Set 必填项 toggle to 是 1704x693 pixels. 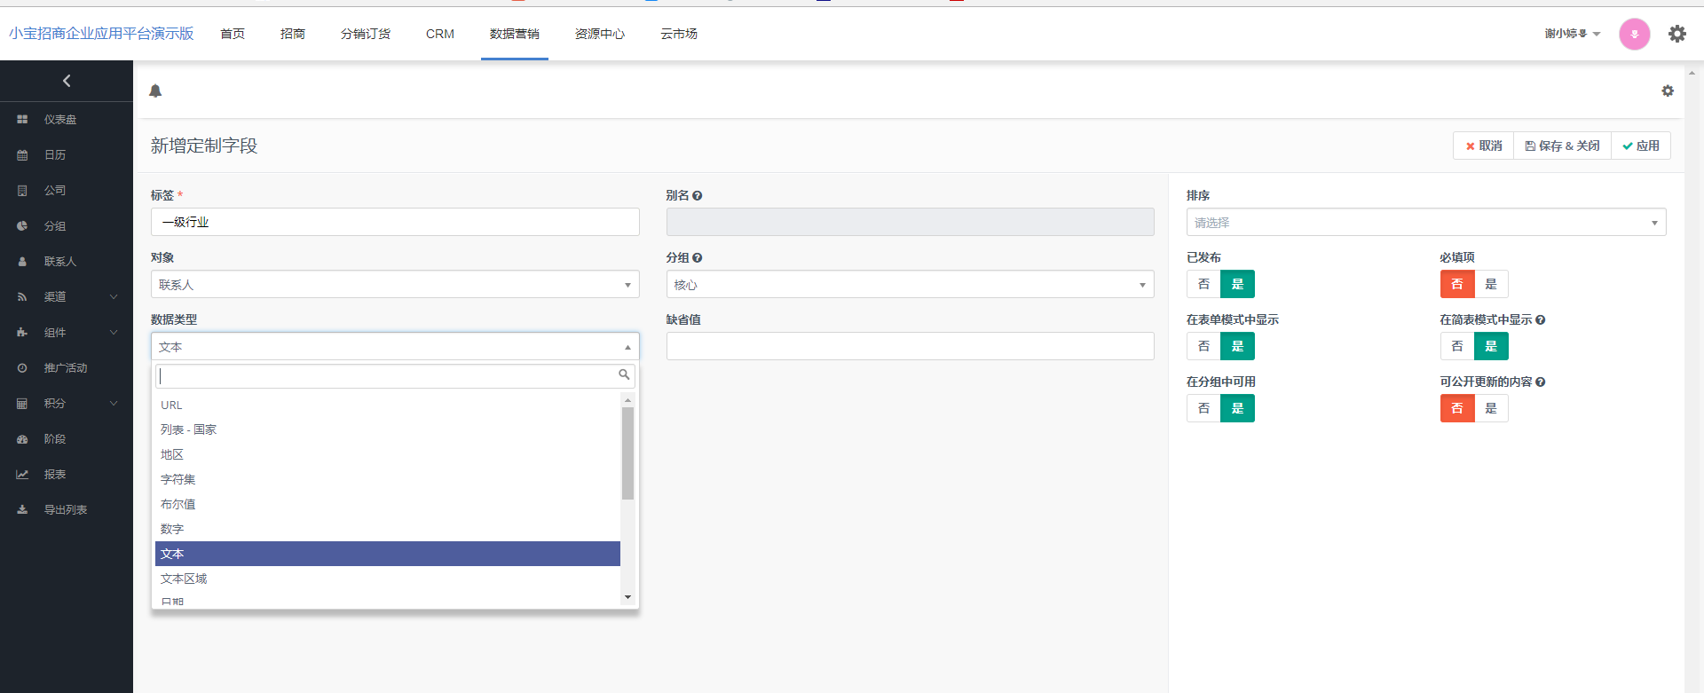click(1491, 284)
